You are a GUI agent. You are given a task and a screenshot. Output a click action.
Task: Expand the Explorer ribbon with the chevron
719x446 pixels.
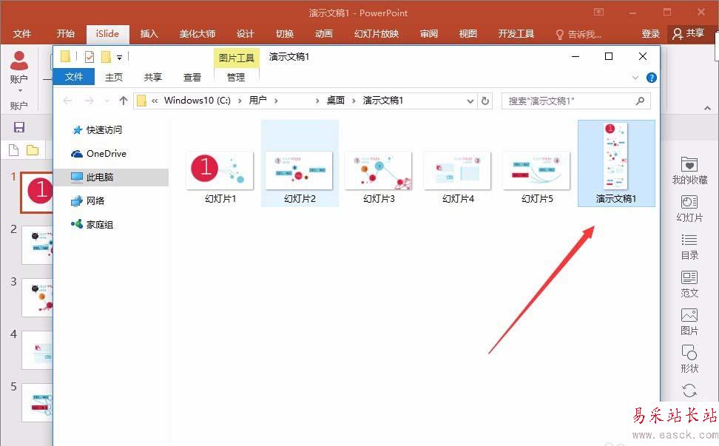tap(635, 78)
